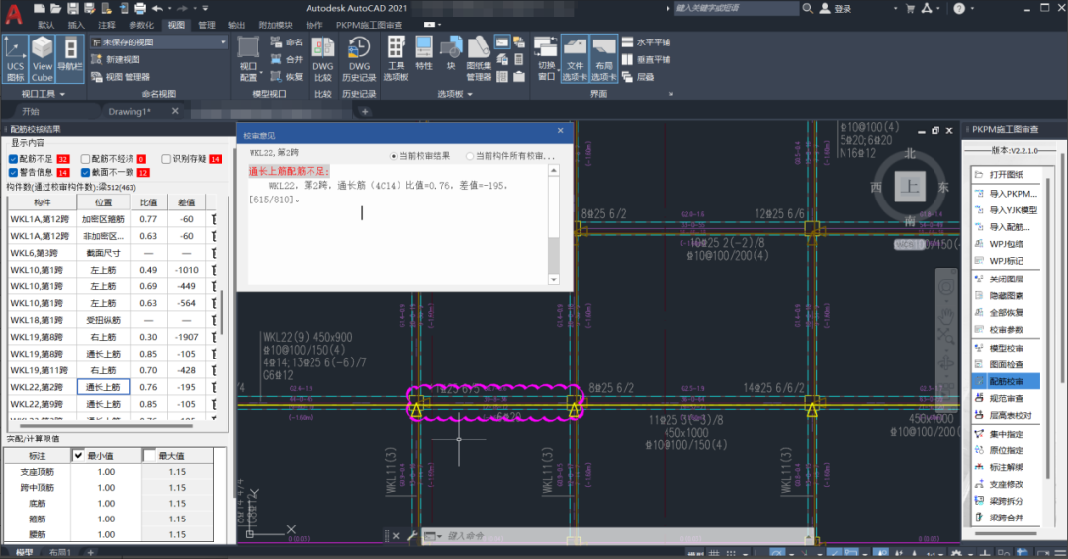Switch to the 开始 document tab
Viewport: 1068px width, 559px height.
click(31, 111)
